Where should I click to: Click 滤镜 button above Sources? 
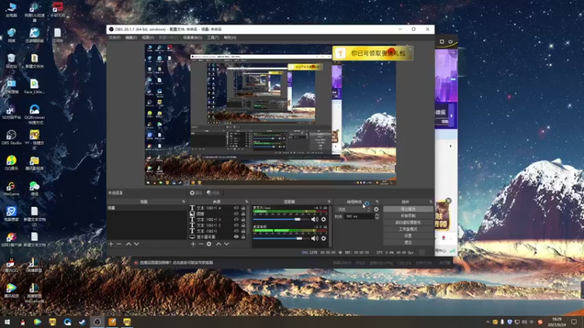213,192
